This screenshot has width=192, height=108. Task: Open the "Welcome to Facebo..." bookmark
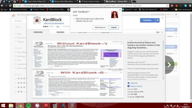tap(19, 10)
